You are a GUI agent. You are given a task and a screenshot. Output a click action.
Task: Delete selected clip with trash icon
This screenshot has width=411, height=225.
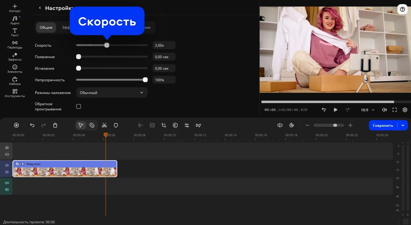[x=55, y=125]
